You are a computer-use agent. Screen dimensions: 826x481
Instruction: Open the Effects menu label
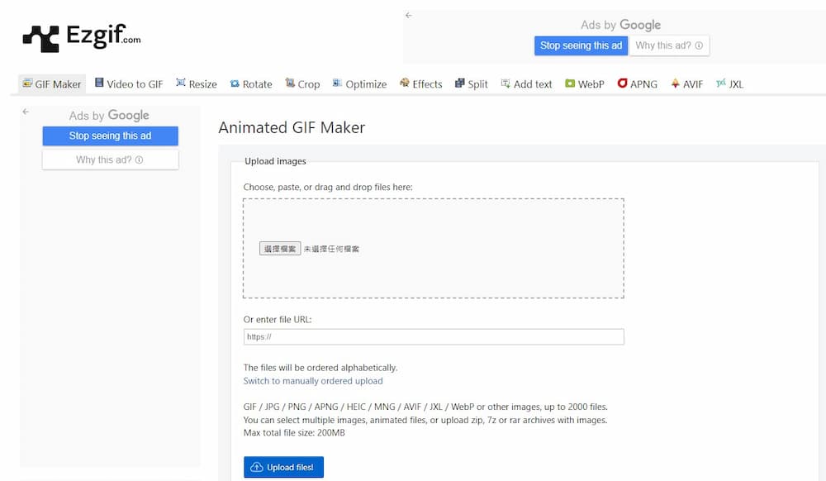427,84
